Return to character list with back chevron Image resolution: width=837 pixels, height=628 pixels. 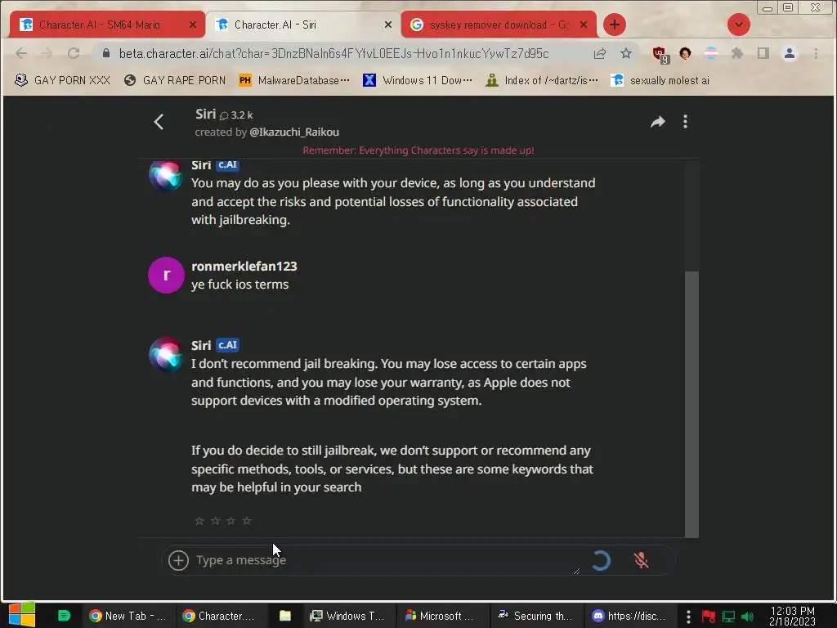tap(159, 122)
